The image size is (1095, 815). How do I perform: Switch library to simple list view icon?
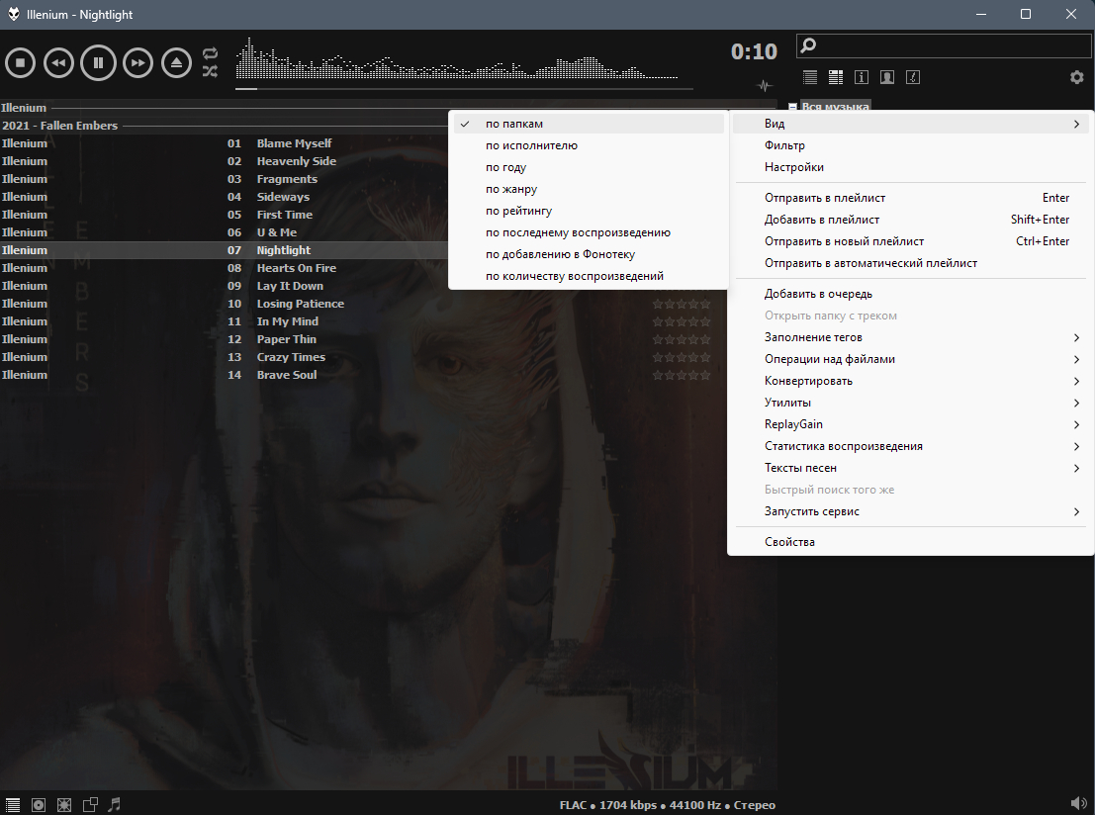(810, 77)
